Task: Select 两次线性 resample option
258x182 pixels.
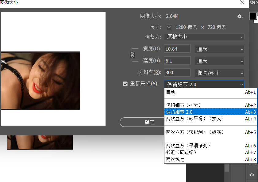Action: pyautogui.click(x=211, y=159)
